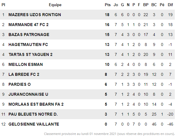Click the Dif column header
The height and width of the screenshot is (137, 176).
[170, 5]
